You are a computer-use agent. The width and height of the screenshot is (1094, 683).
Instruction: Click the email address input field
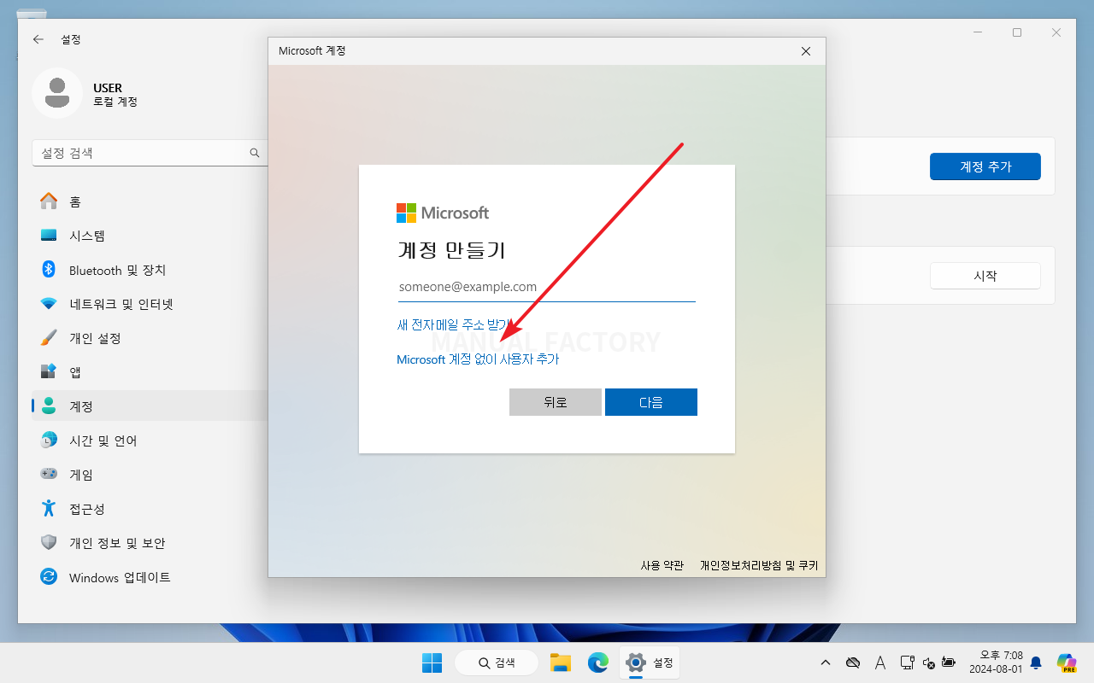coord(547,287)
